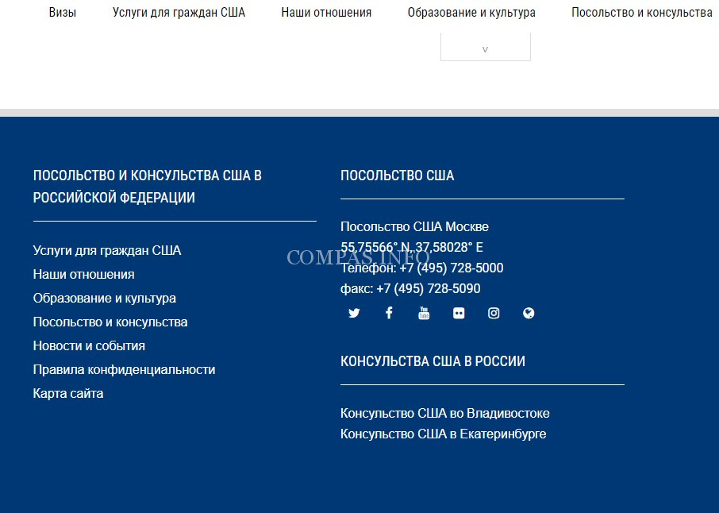Select the phone number +7 (495) 728-5000

[x=452, y=268]
